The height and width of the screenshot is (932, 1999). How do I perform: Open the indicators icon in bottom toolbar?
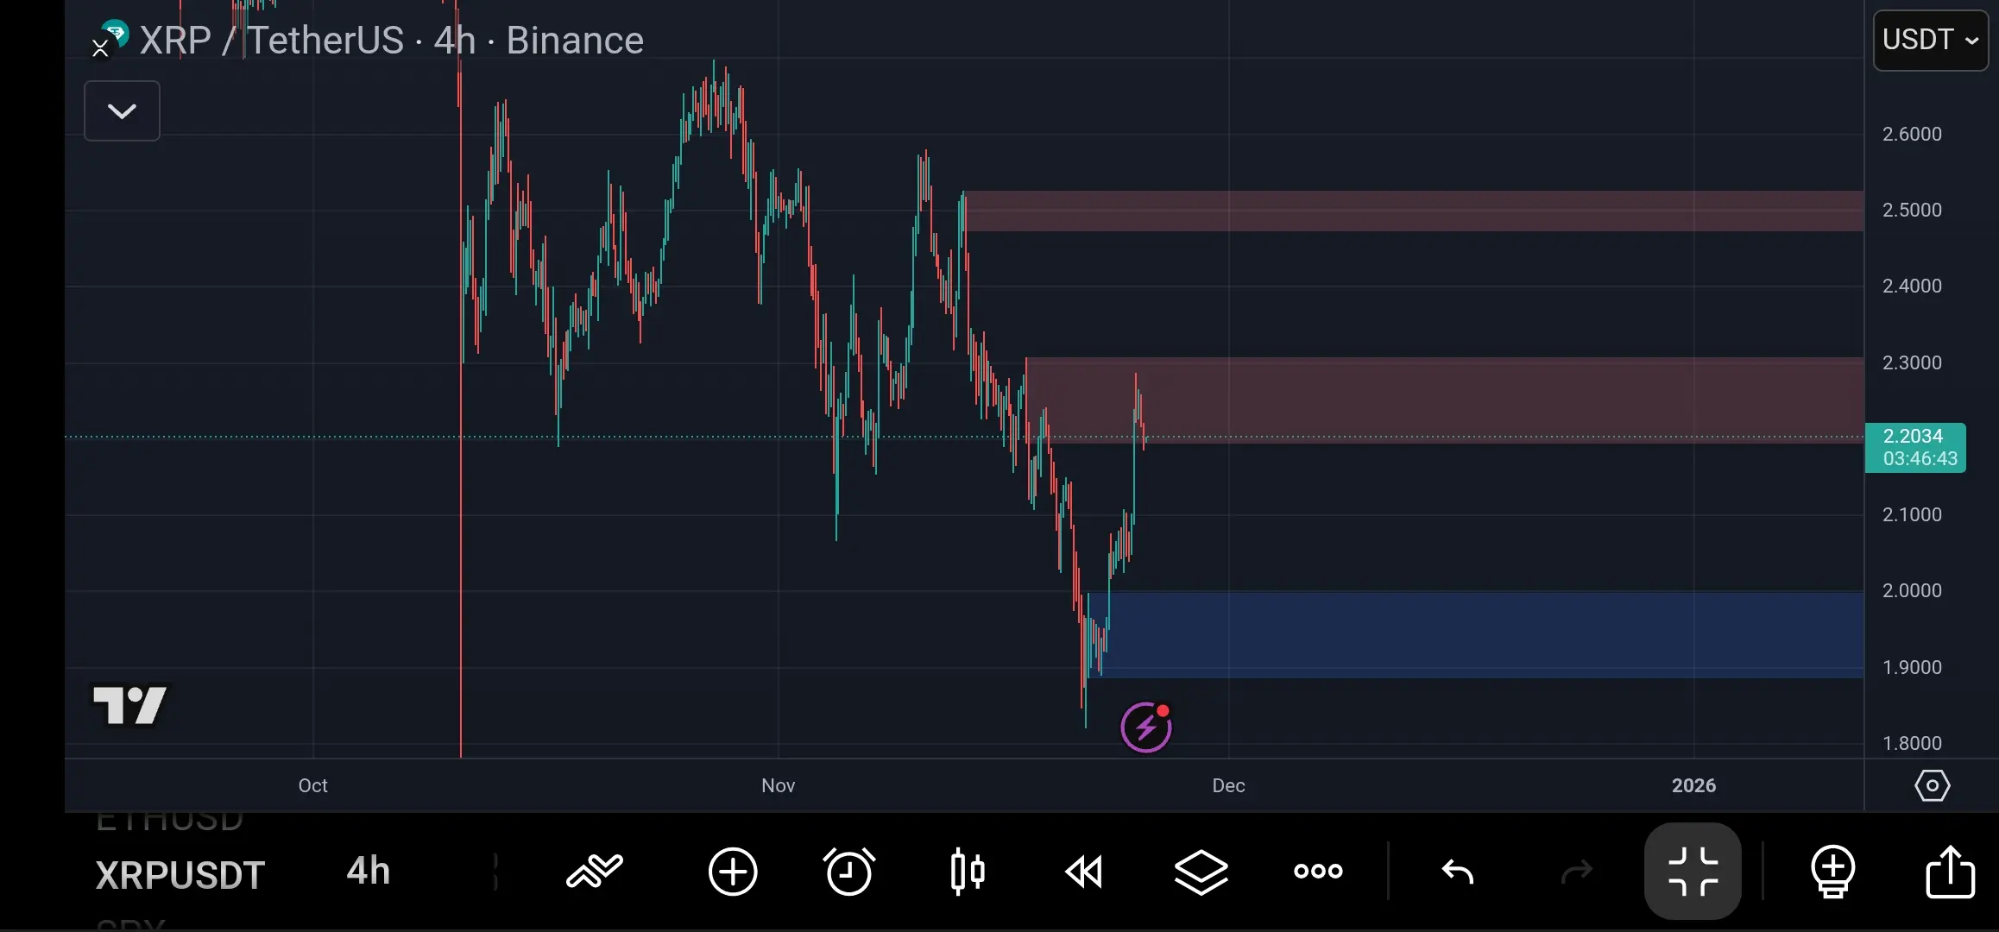[595, 872]
